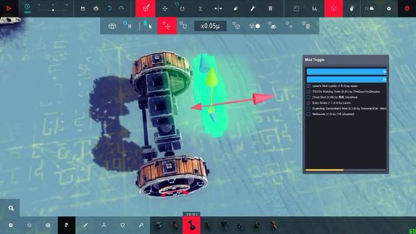Select the cube blocks category tab
The image size is (416, 234).
[x=29, y=225]
